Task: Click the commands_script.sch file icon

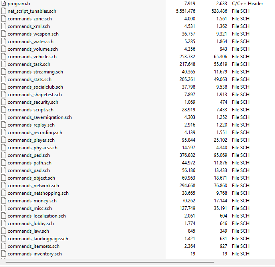Action: pyautogui.click(x=4, y=110)
